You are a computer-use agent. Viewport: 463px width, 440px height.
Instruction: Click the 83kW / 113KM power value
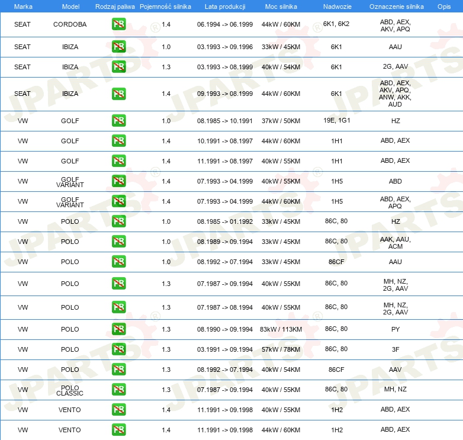pyautogui.click(x=281, y=329)
